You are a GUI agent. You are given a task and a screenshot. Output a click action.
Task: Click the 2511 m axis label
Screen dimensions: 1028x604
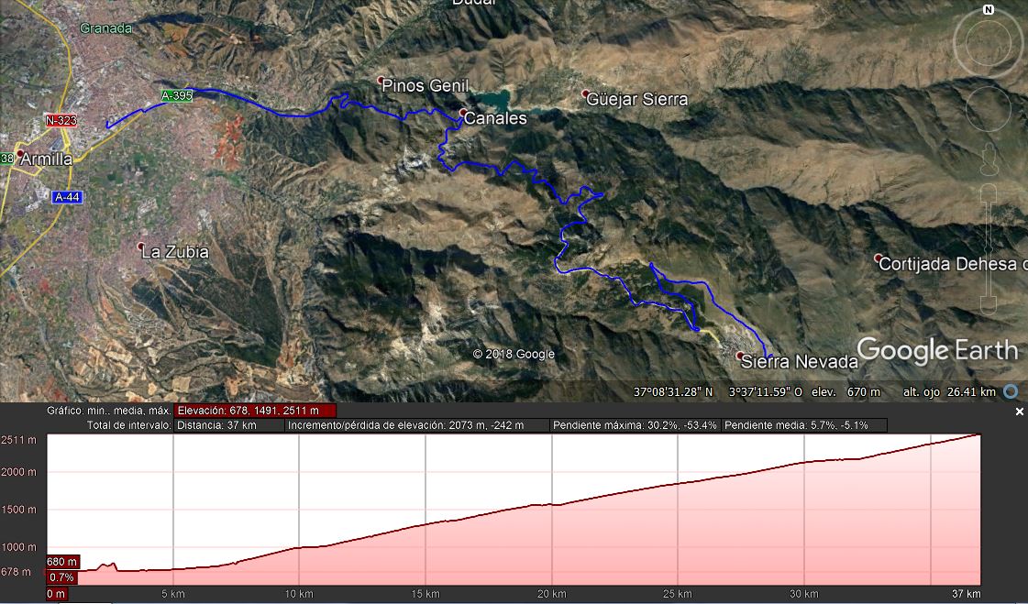coord(18,440)
